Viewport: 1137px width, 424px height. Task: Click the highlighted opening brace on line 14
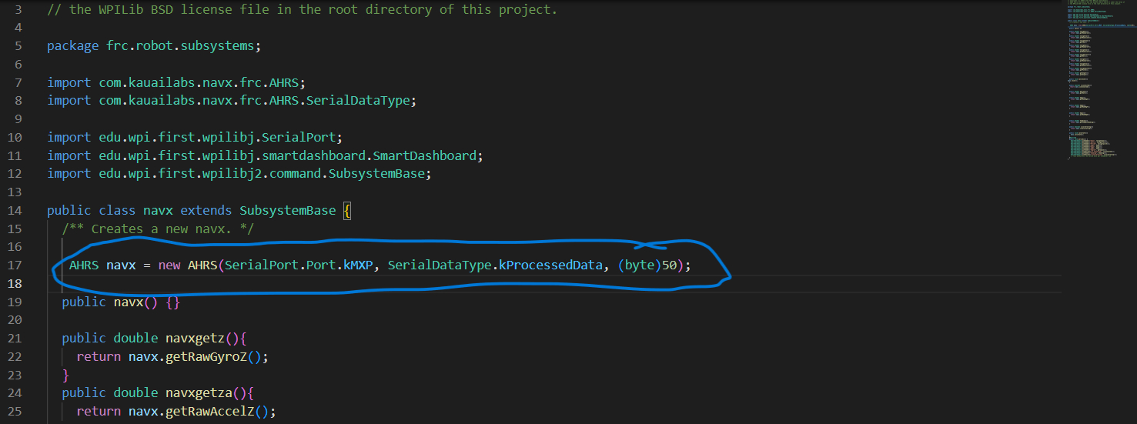347,211
